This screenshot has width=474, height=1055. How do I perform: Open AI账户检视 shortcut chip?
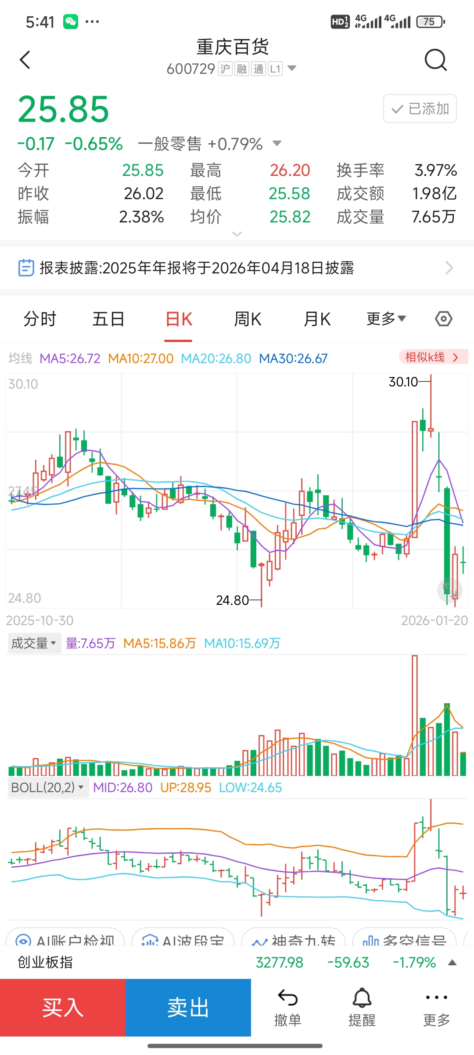[65, 937]
